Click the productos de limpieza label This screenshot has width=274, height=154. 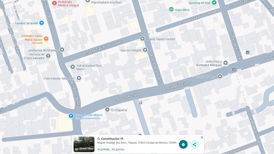[x=44, y=50]
